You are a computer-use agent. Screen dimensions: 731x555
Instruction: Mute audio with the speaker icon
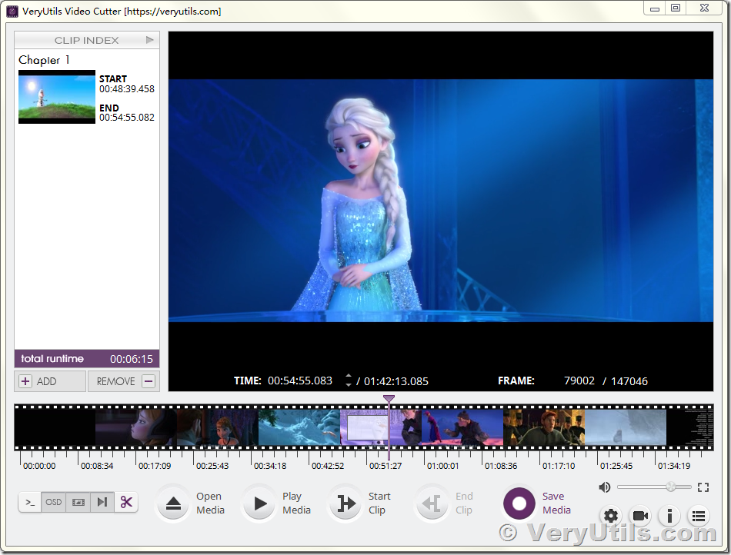pyautogui.click(x=605, y=487)
